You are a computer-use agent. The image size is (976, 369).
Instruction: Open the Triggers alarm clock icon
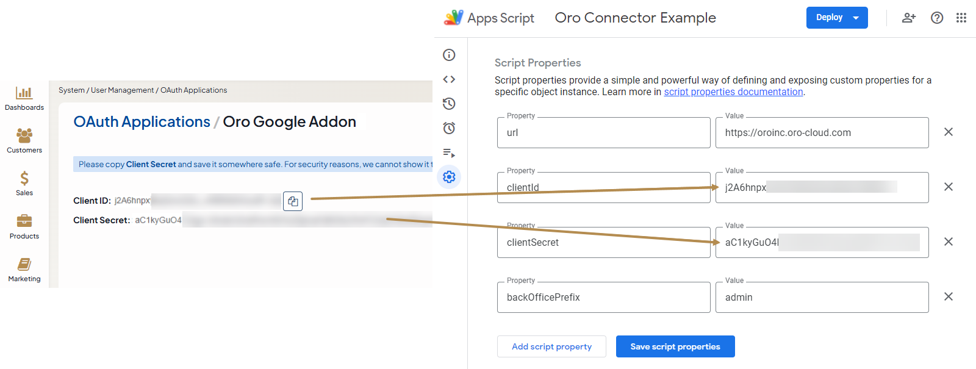[x=449, y=128]
